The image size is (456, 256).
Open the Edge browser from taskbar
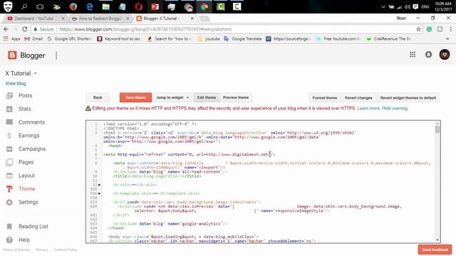[90, 6]
